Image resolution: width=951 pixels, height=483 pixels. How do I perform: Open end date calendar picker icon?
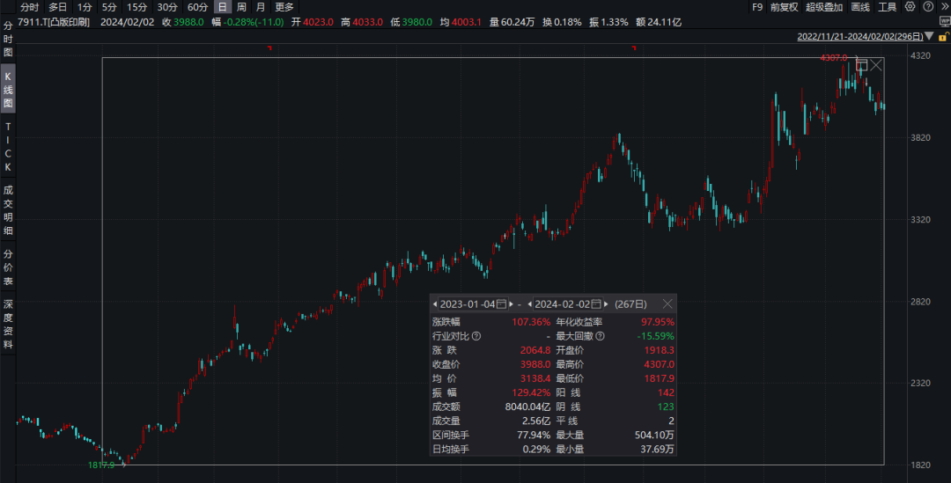click(595, 304)
